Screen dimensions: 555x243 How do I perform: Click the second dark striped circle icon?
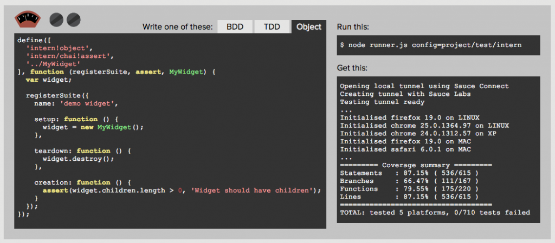(74, 20)
